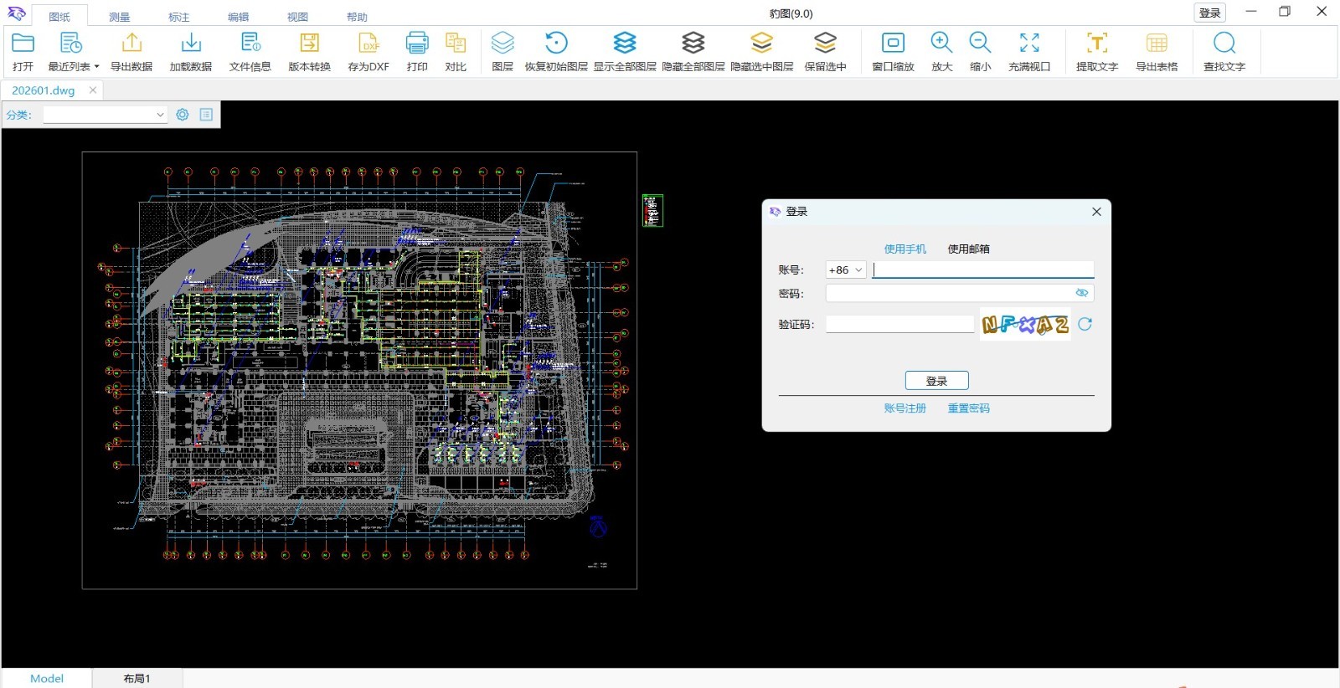Click the Login (登录) button in dialog

coord(936,381)
